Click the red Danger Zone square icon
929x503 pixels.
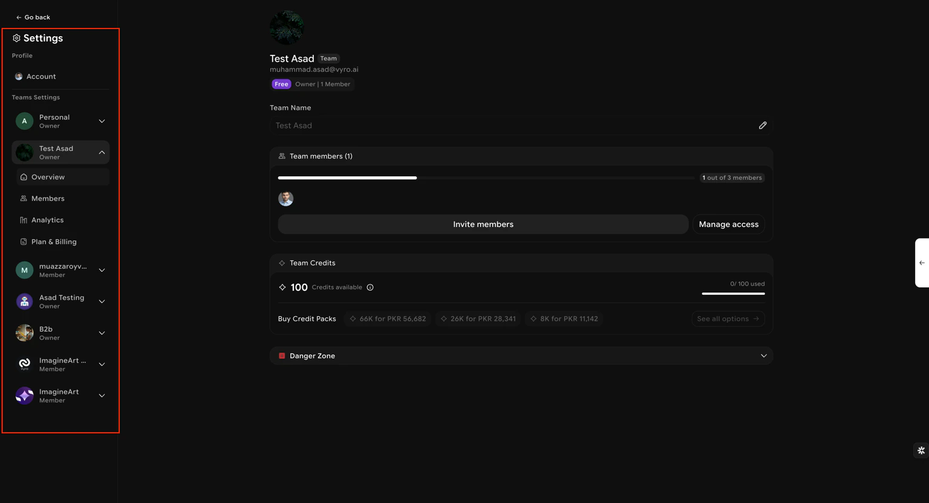pyautogui.click(x=282, y=356)
